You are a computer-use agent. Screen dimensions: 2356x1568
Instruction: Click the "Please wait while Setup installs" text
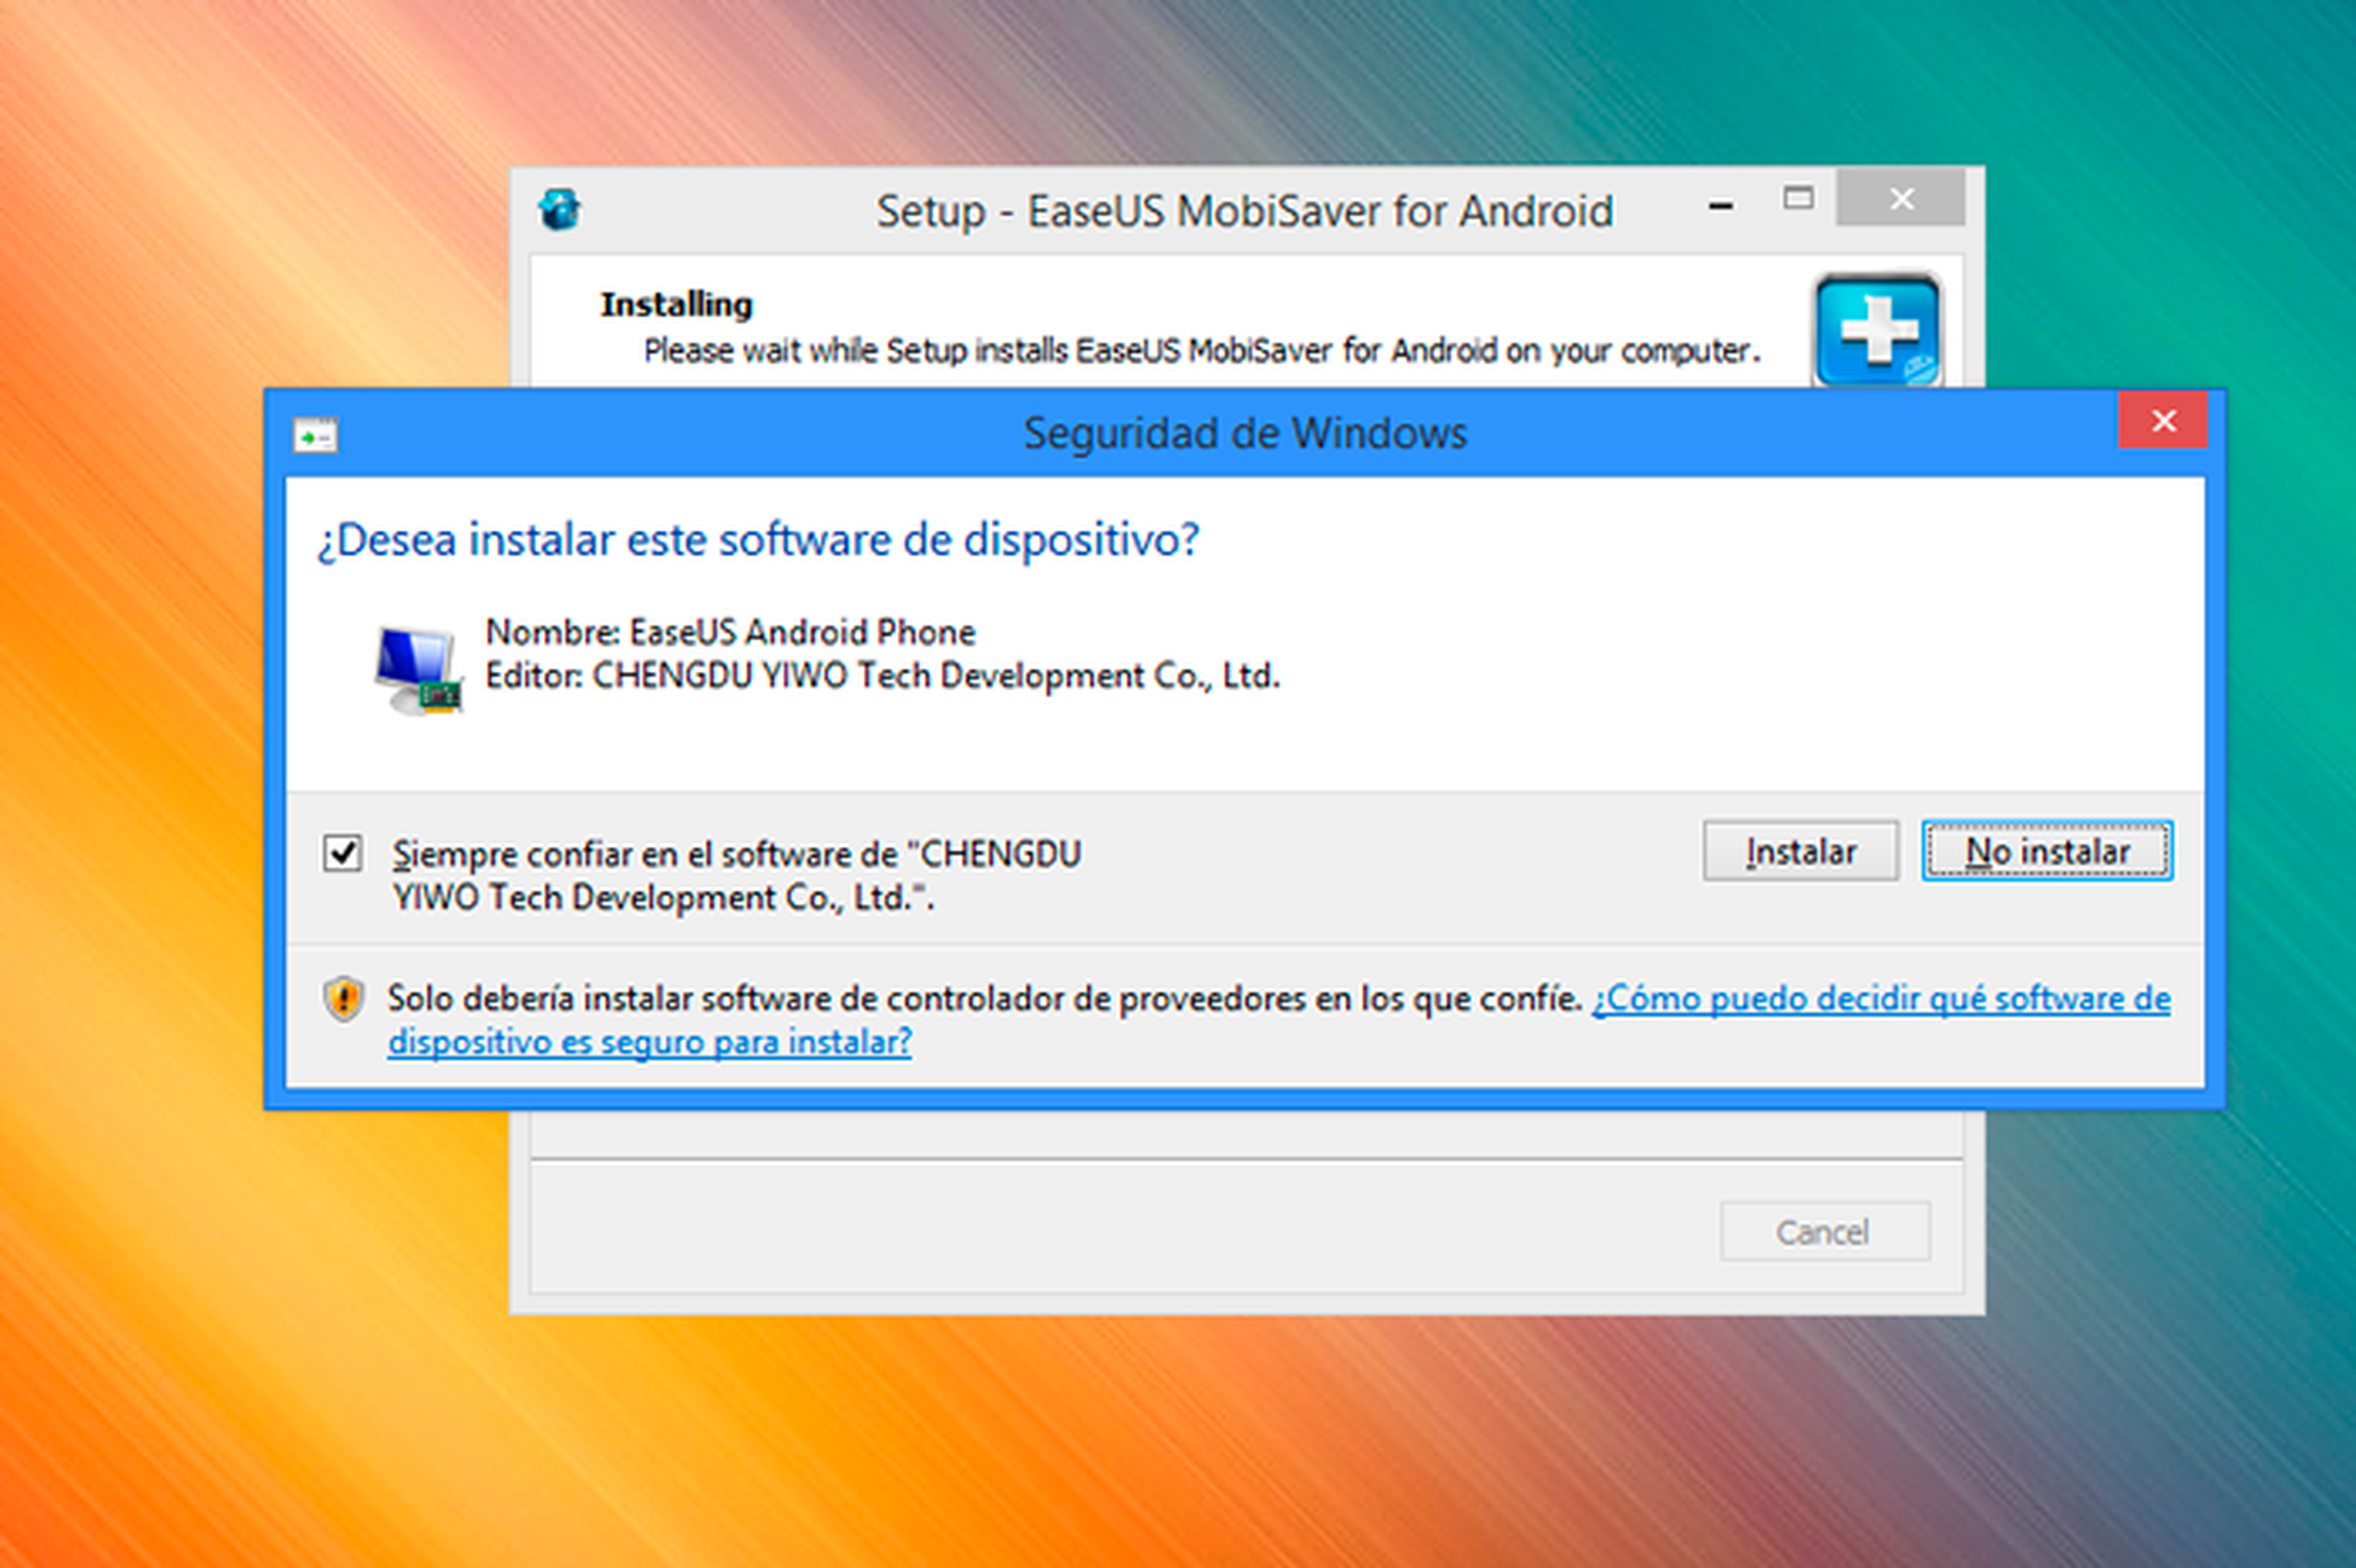click(1202, 351)
